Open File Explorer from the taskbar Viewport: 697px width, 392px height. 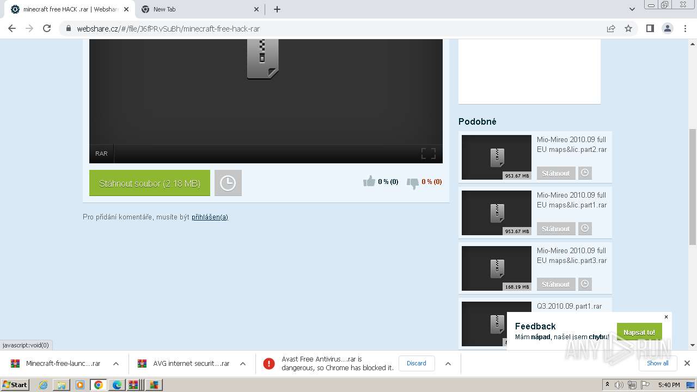click(62, 385)
